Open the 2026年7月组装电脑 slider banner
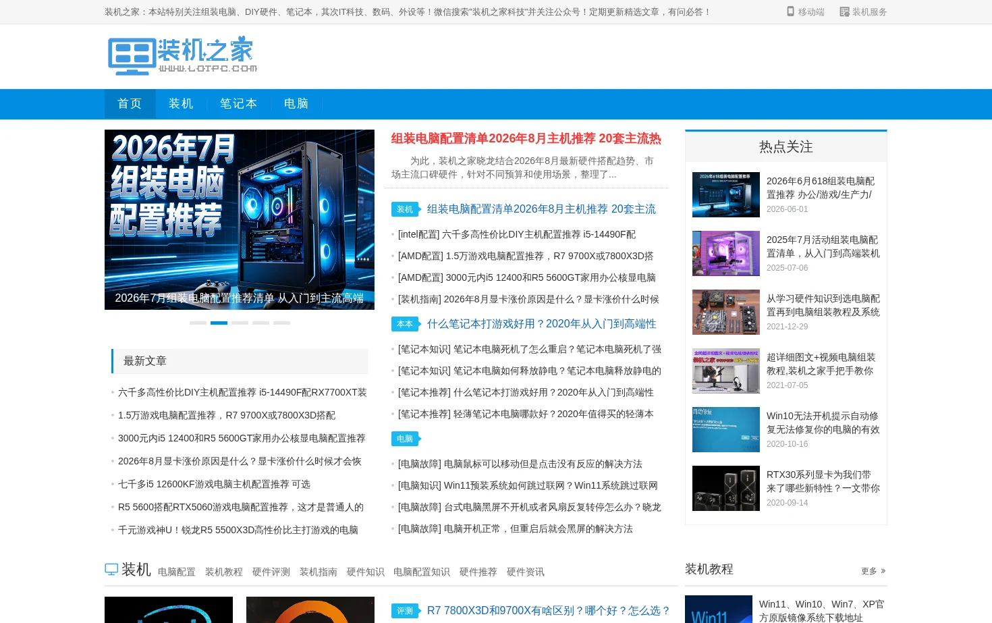992x623 pixels. pos(240,219)
